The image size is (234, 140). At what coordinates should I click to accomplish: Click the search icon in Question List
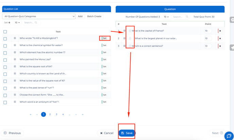point(36,23)
